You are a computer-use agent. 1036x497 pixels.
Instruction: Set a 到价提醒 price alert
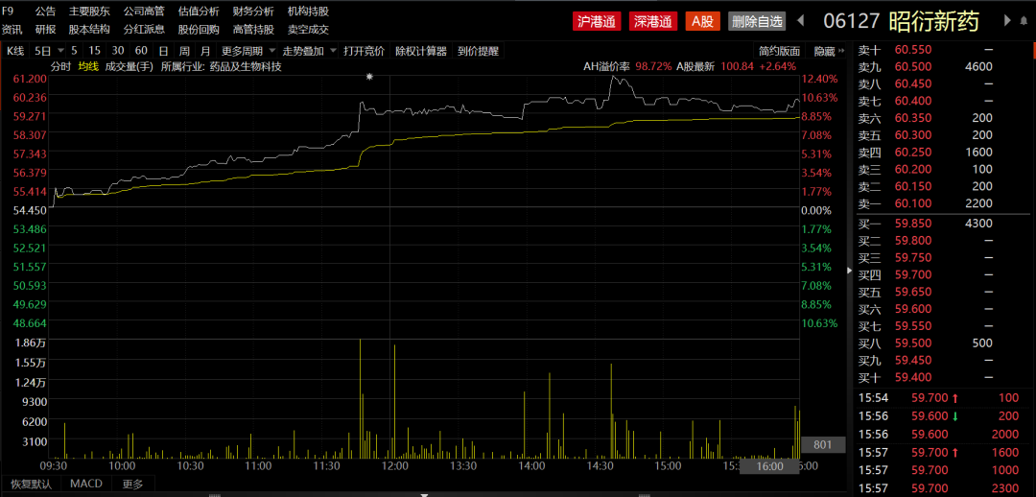(x=477, y=51)
